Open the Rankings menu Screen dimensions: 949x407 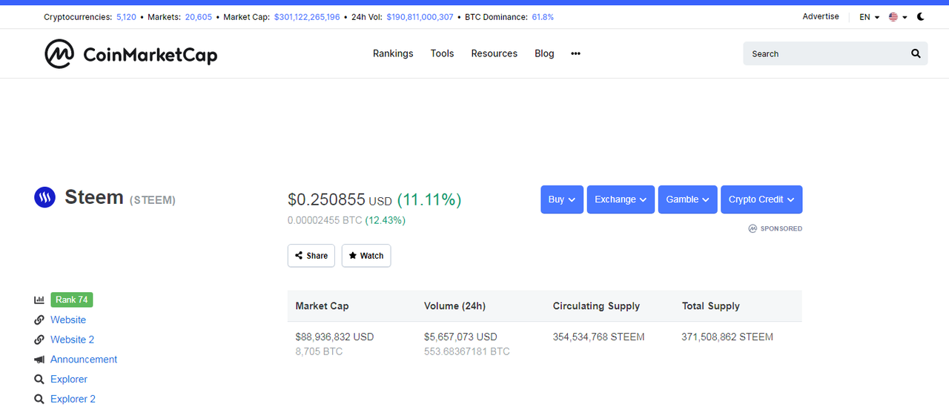[x=393, y=53]
